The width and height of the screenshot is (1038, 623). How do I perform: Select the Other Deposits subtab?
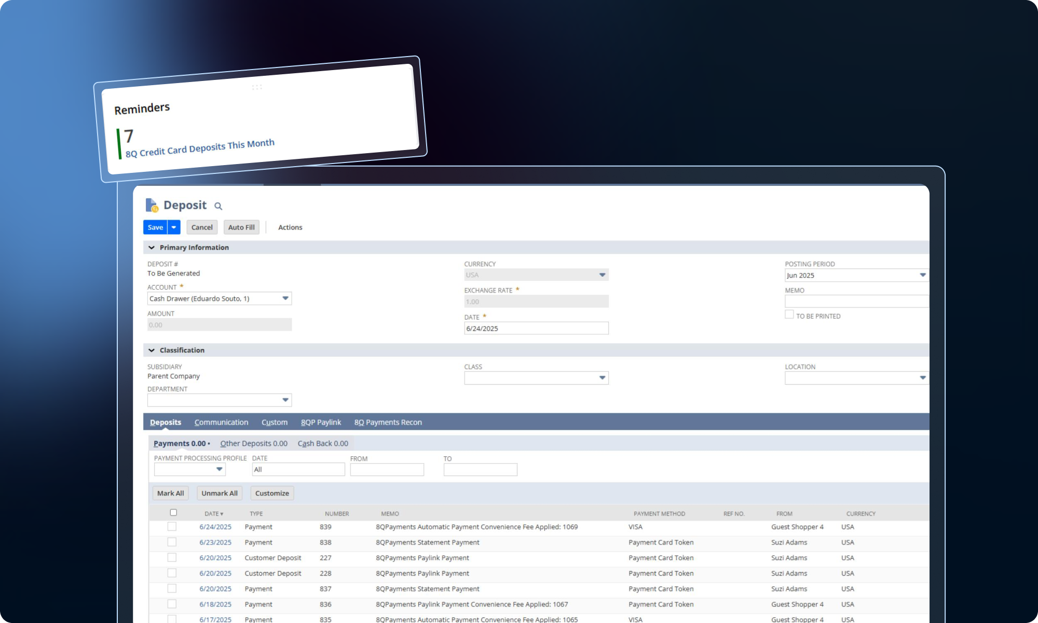pyautogui.click(x=253, y=443)
